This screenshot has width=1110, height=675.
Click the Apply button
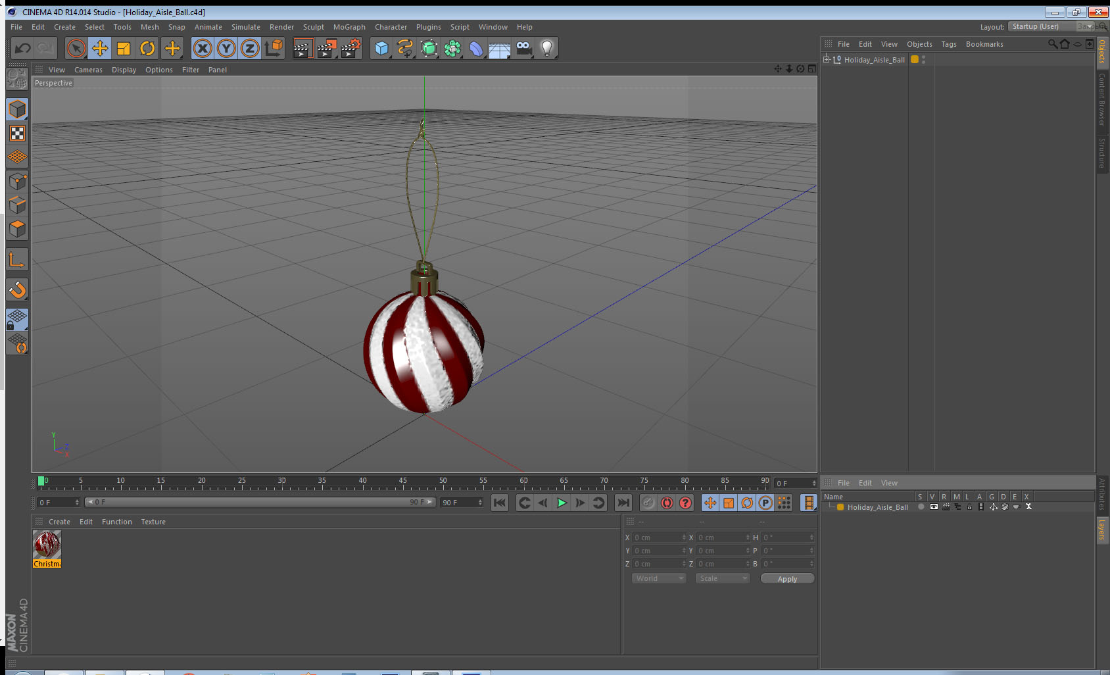tap(787, 579)
